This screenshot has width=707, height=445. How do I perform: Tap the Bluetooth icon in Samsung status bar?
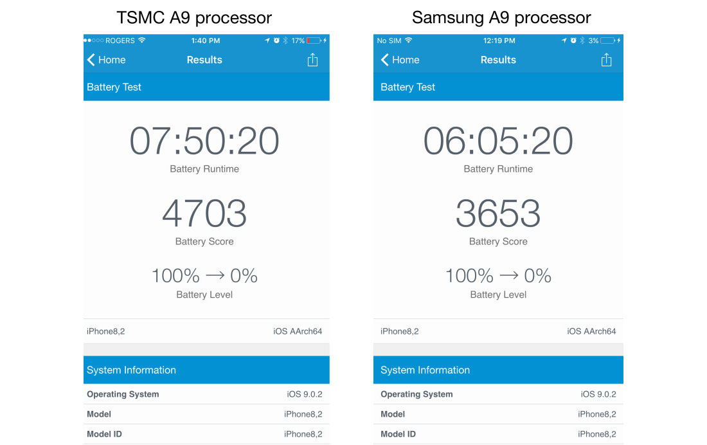point(582,40)
